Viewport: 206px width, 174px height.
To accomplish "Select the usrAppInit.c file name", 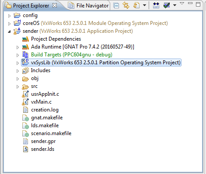I will [x=45, y=94].
